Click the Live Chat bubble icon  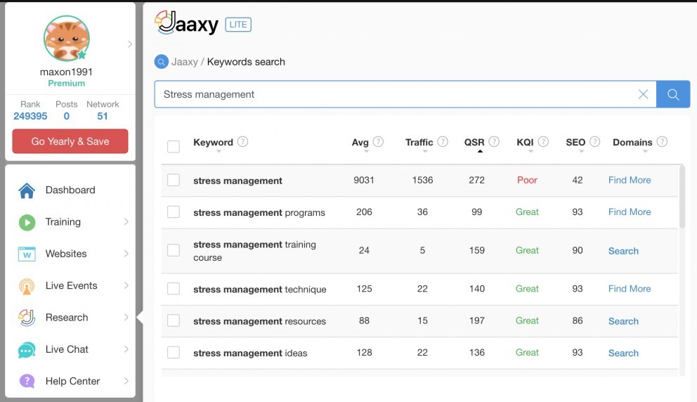pos(27,350)
